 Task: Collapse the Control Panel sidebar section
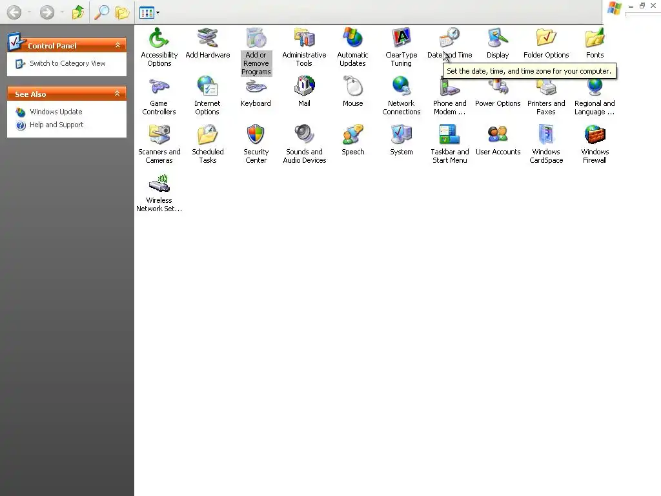pos(117,45)
